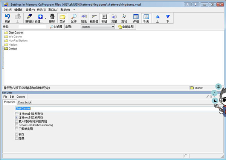Click the 变量 variables toolbar icon
Screen dimensions: 226x160
click(114, 18)
